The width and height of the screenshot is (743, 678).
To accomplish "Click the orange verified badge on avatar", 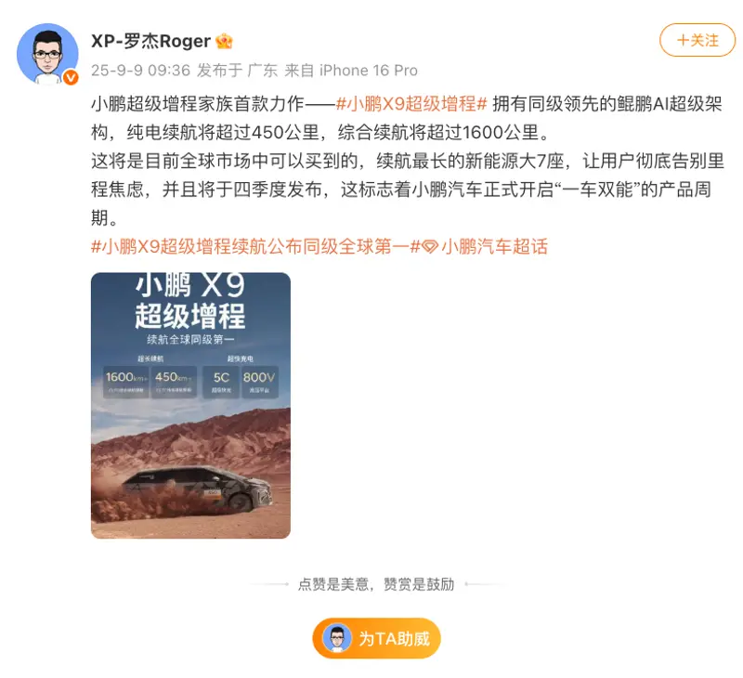I will click(x=71, y=77).
